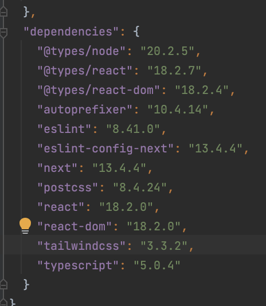Screen dimensions: 266x306
Task: Click the "@types/node" key
Action: tap(81, 51)
